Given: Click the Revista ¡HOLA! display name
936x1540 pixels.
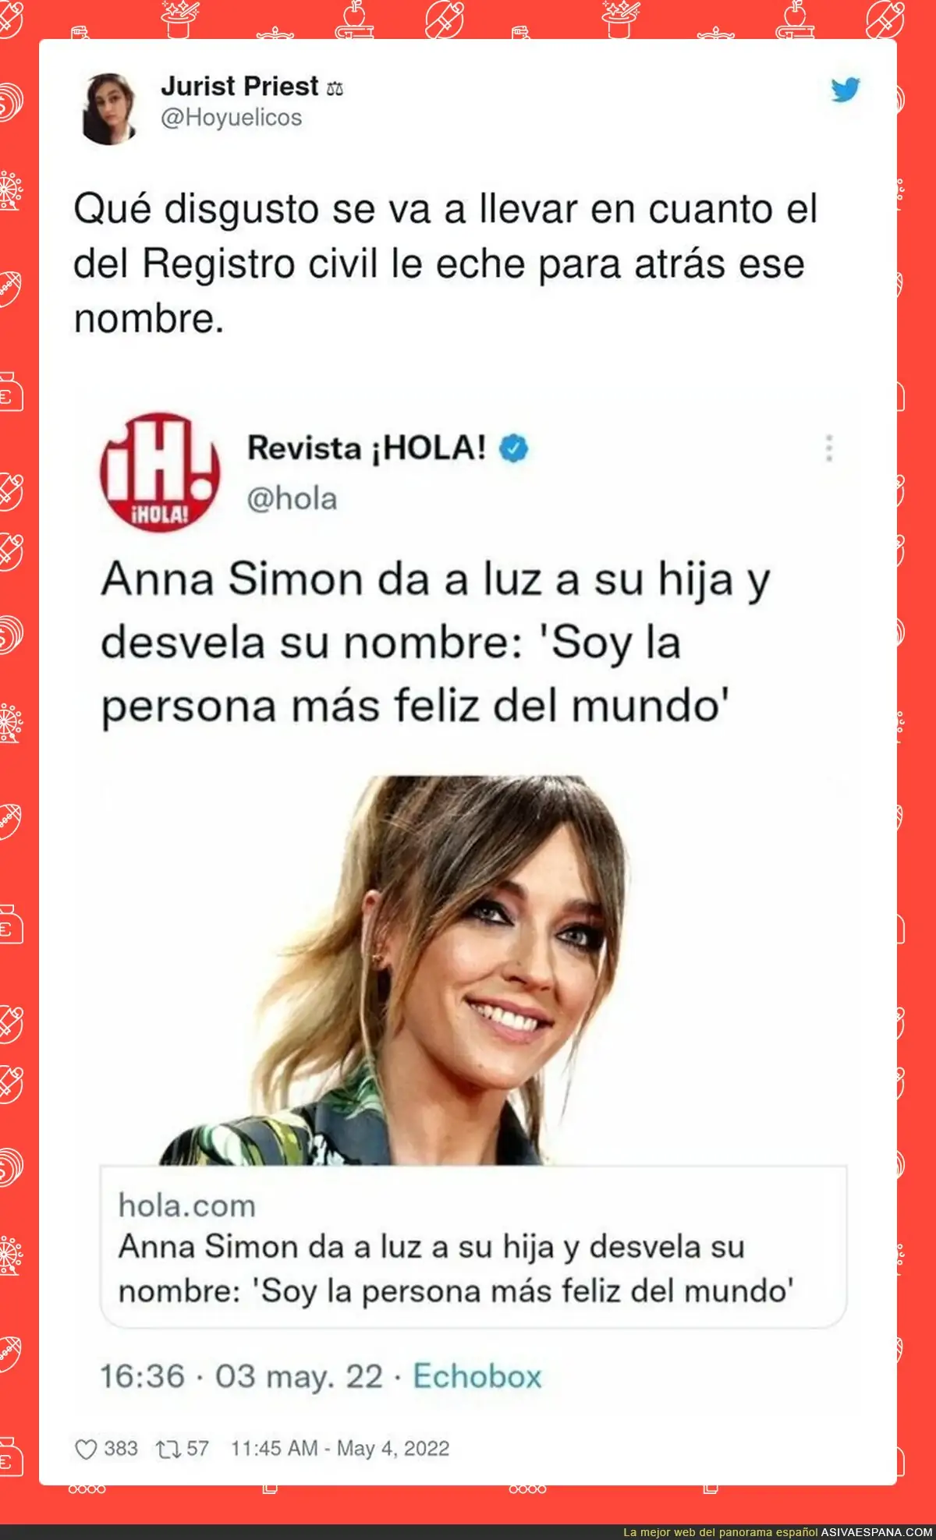Looking at the screenshot, I should point(367,448).
